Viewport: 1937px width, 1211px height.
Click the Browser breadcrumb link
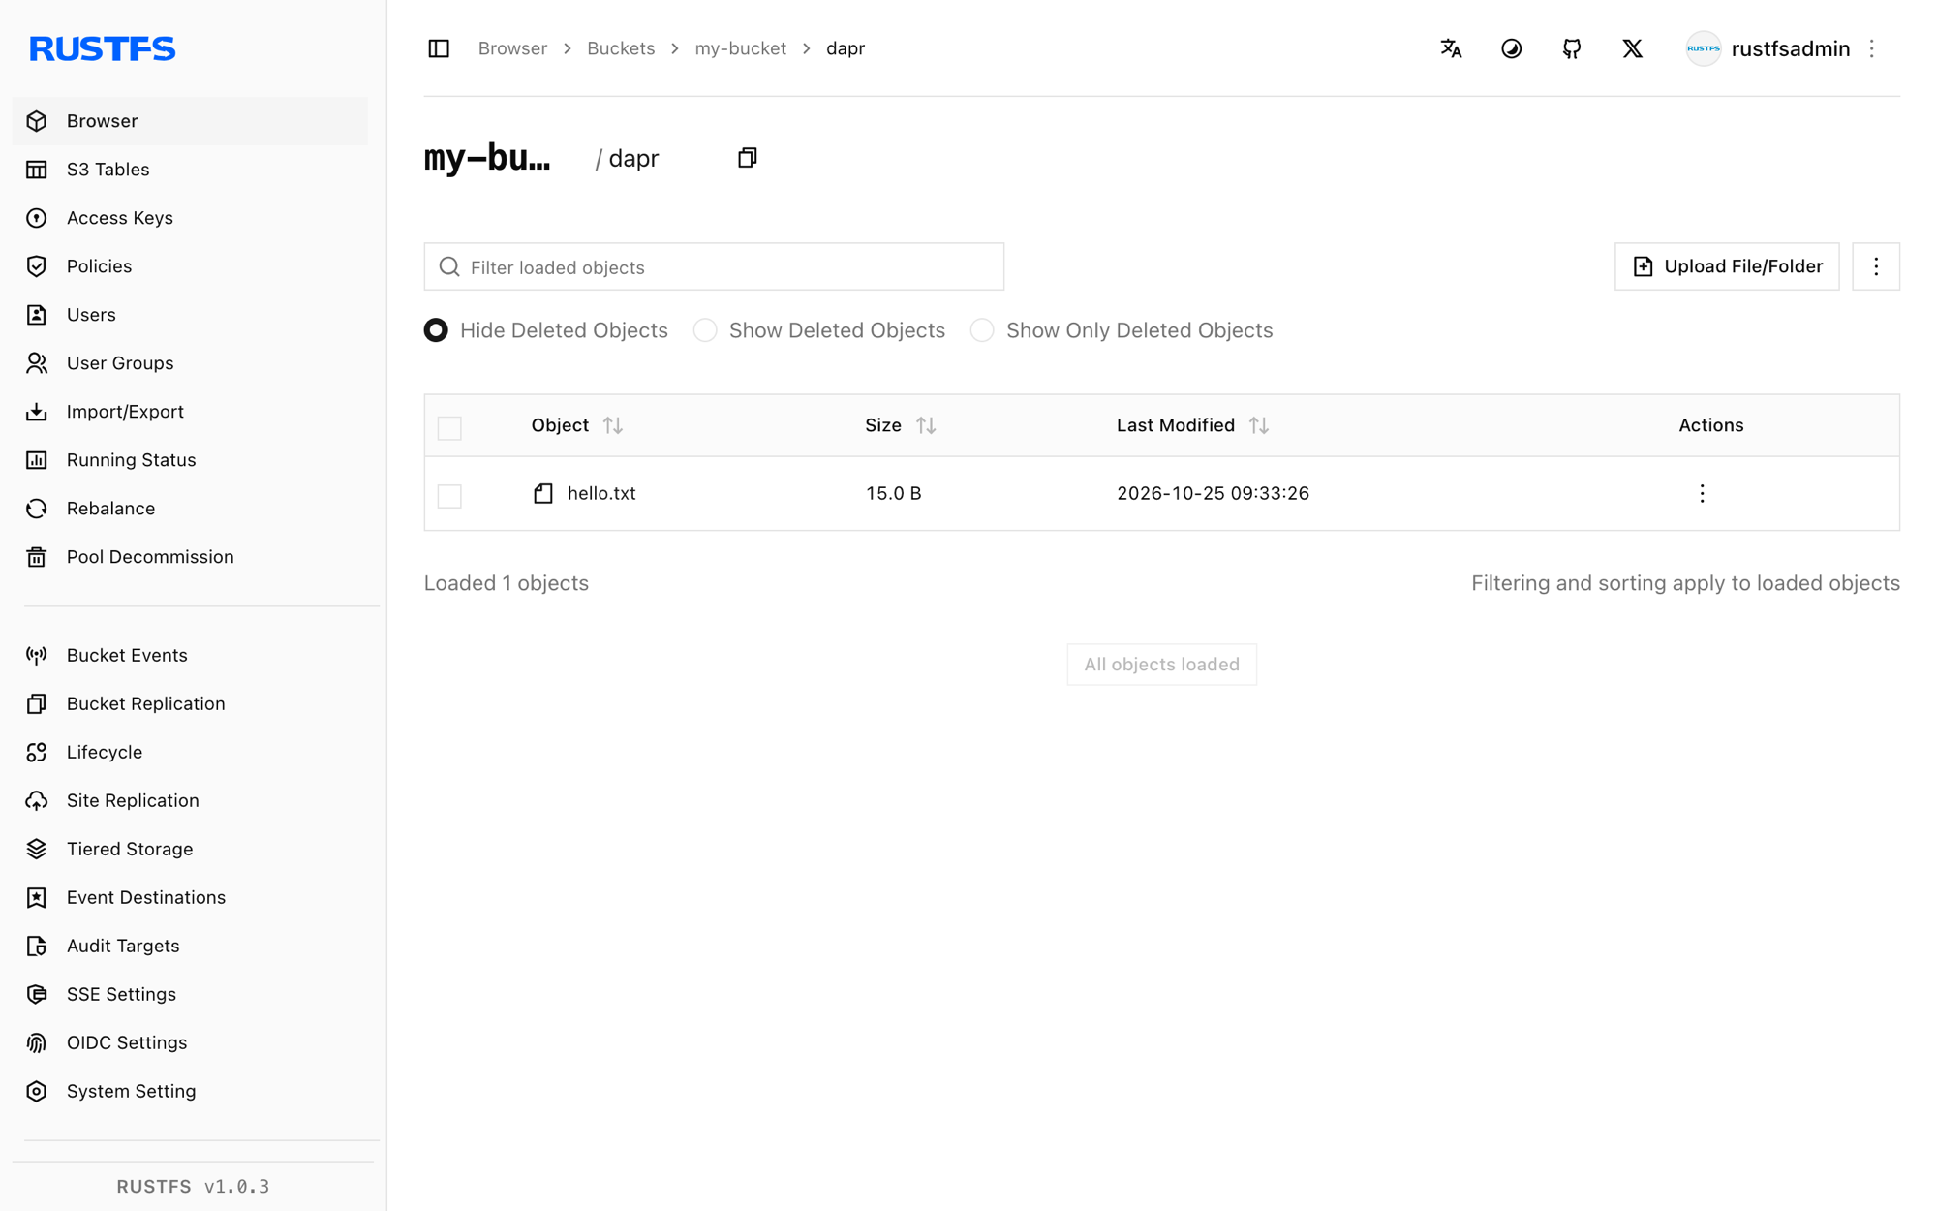512,48
